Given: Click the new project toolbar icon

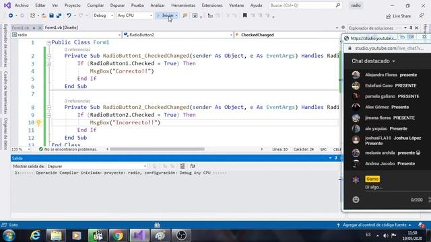Looking at the screenshot, I should click(32, 15).
